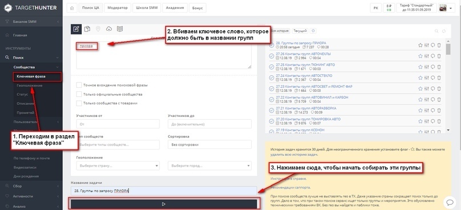Enable Только официальные сообщества checkbox
The image size is (461, 210).
[79, 94]
